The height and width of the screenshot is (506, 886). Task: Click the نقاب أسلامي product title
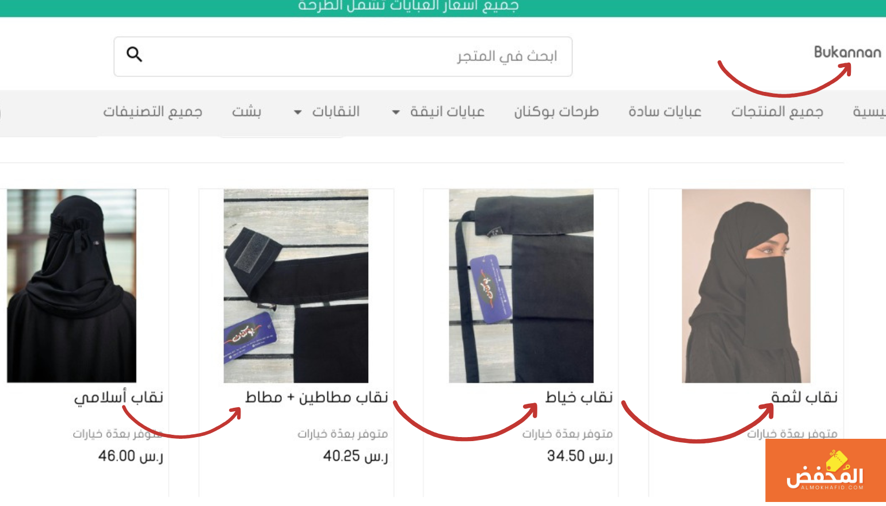point(119,397)
